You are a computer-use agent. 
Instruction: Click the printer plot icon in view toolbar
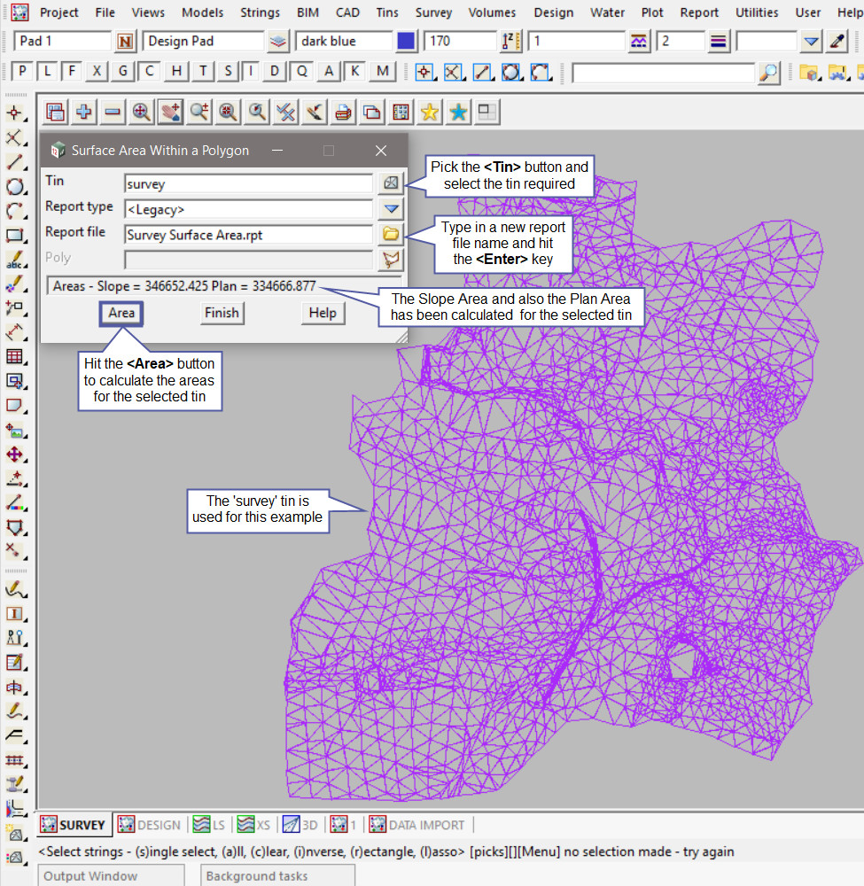(x=343, y=112)
